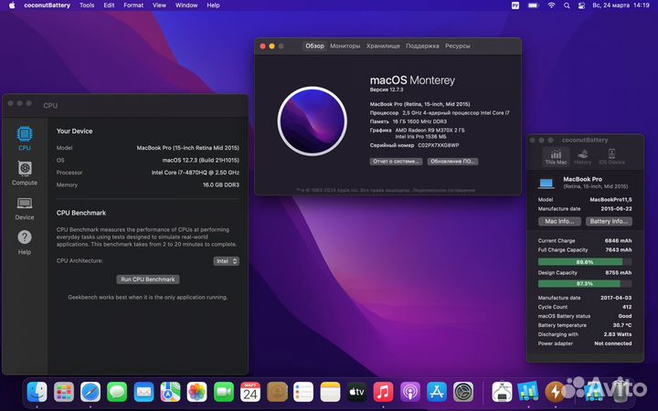Viewport: 658px width, 411px height.
Task: Launch FaceTime from the dock
Action: [224, 392]
